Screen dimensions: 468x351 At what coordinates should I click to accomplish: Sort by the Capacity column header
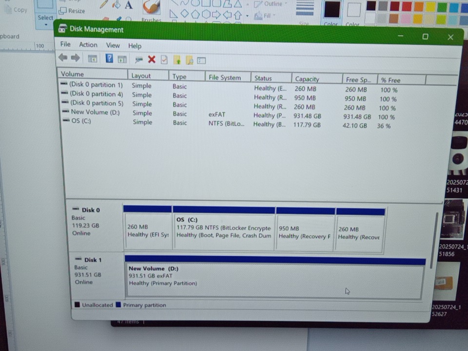(317, 79)
